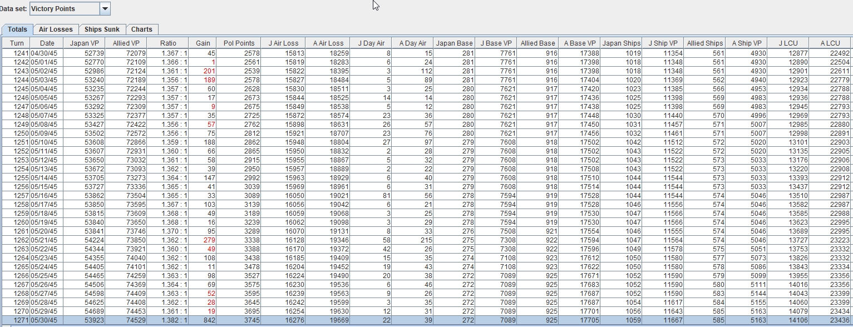
Task: Sort by the Gain column header
Action: [203, 43]
